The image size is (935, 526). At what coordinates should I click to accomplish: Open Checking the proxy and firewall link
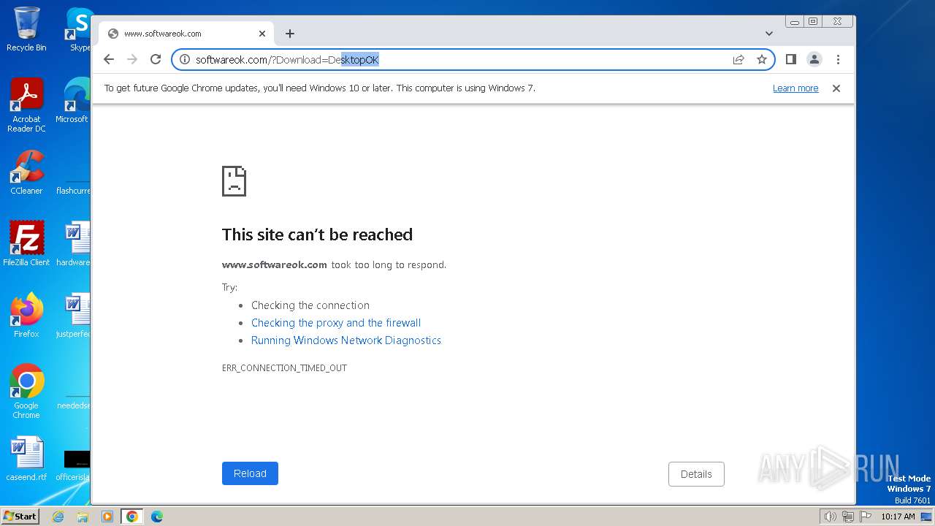point(336,323)
